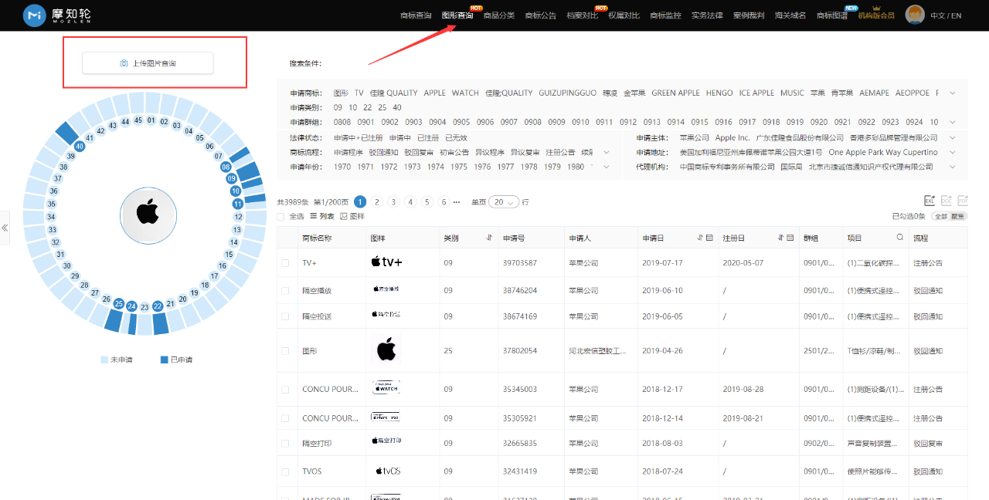
Task: Open 商标查询 in top navigation
Action: [x=416, y=15]
